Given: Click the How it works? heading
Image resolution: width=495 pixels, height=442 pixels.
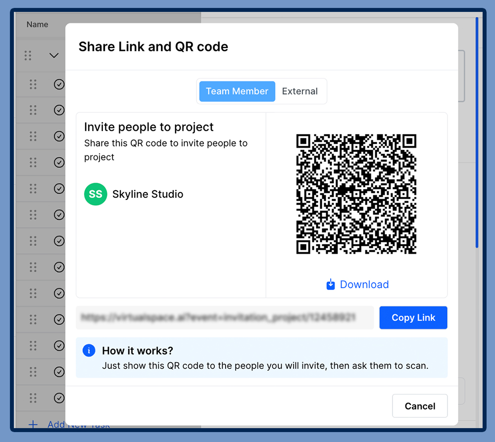Looking at the screenshot, I should [138, 351].
